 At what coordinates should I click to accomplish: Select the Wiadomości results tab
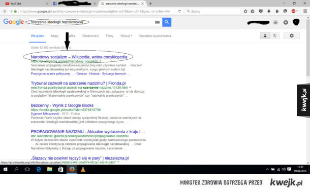click(90, 36)
